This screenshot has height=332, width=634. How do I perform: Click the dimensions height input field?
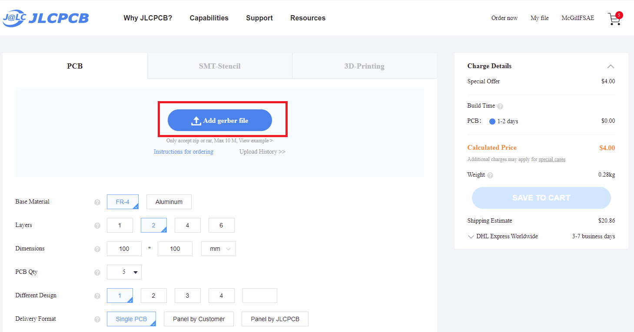tap(175, 249)
